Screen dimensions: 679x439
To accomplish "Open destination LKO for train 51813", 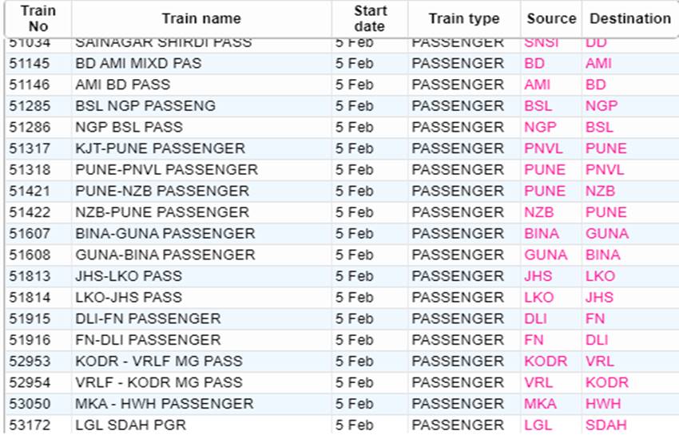I will [600, 276].
